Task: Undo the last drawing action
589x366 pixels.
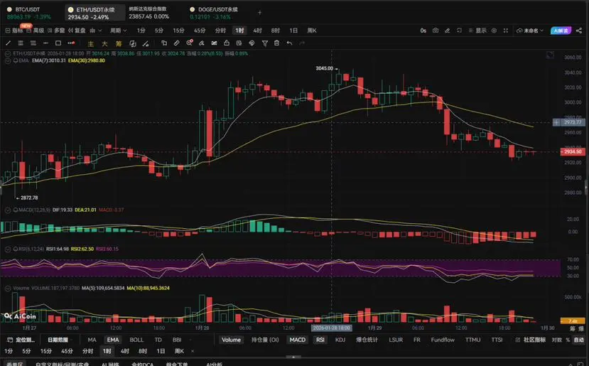Action: tap(289, 43)
